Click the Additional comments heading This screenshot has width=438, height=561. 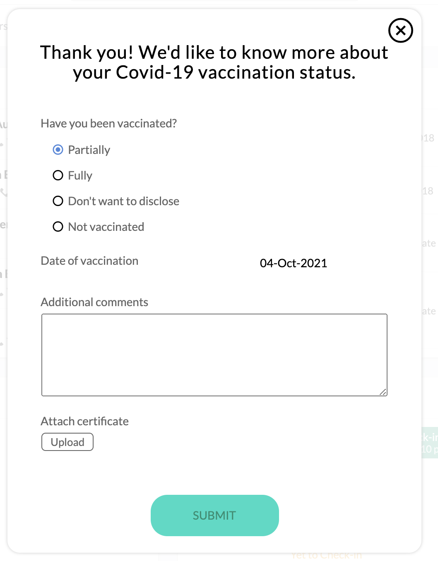tap(94, 302)
